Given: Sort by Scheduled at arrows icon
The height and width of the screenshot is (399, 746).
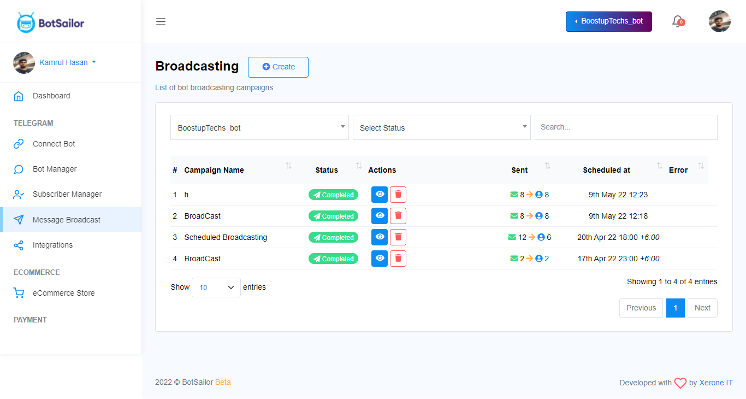Looking at the screenshot, I should coord(659,166).
